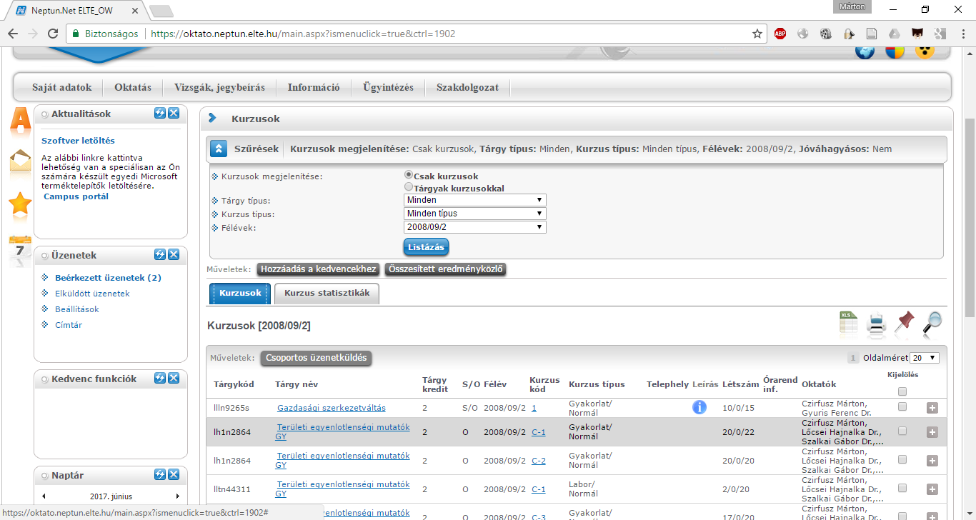Image resolution: width=976 pixels, height=520 pixels.
Task: Refresh the Kedvenc funkciók panel
Action: pyautogui.click(x=160, y=378)
